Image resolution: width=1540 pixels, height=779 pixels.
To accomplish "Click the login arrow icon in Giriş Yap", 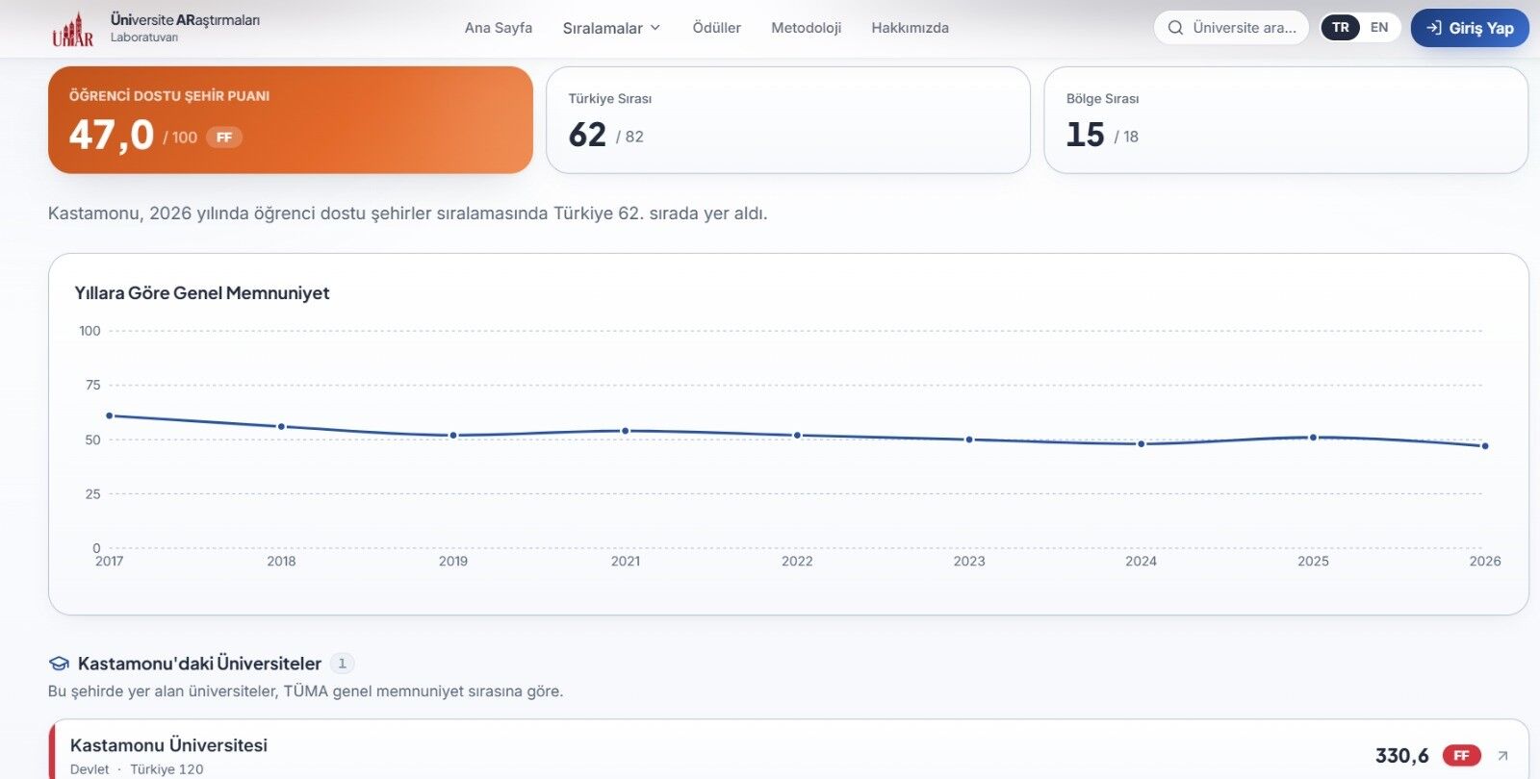I will coord(1434,28).
